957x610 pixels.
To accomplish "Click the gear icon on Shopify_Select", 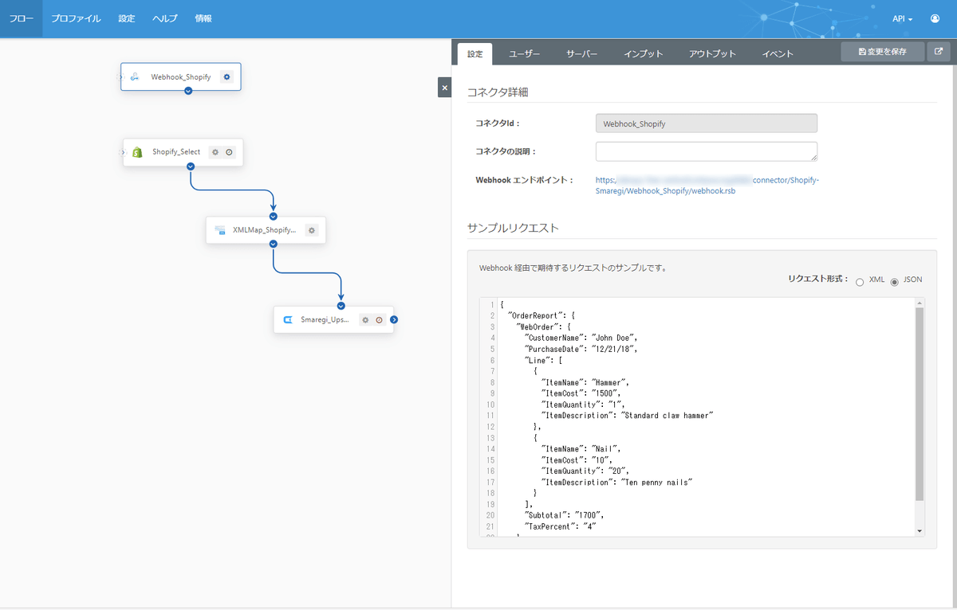I will [x=215, y=152].
